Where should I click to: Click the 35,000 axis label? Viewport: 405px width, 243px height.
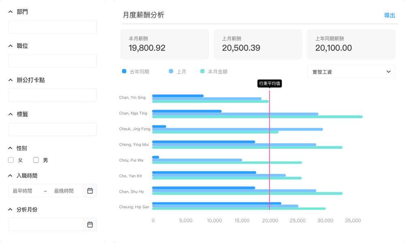(x=353, y=221)
